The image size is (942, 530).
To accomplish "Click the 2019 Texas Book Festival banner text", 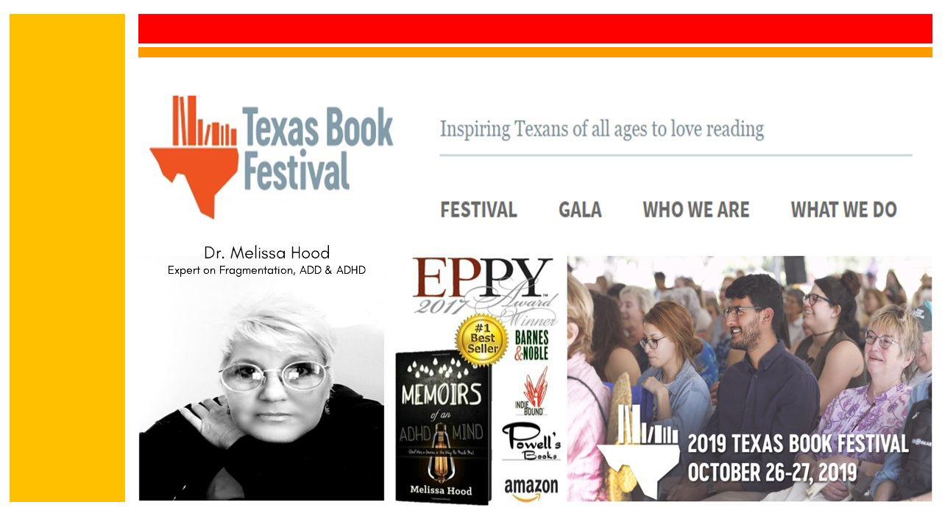I will [798, 458].
